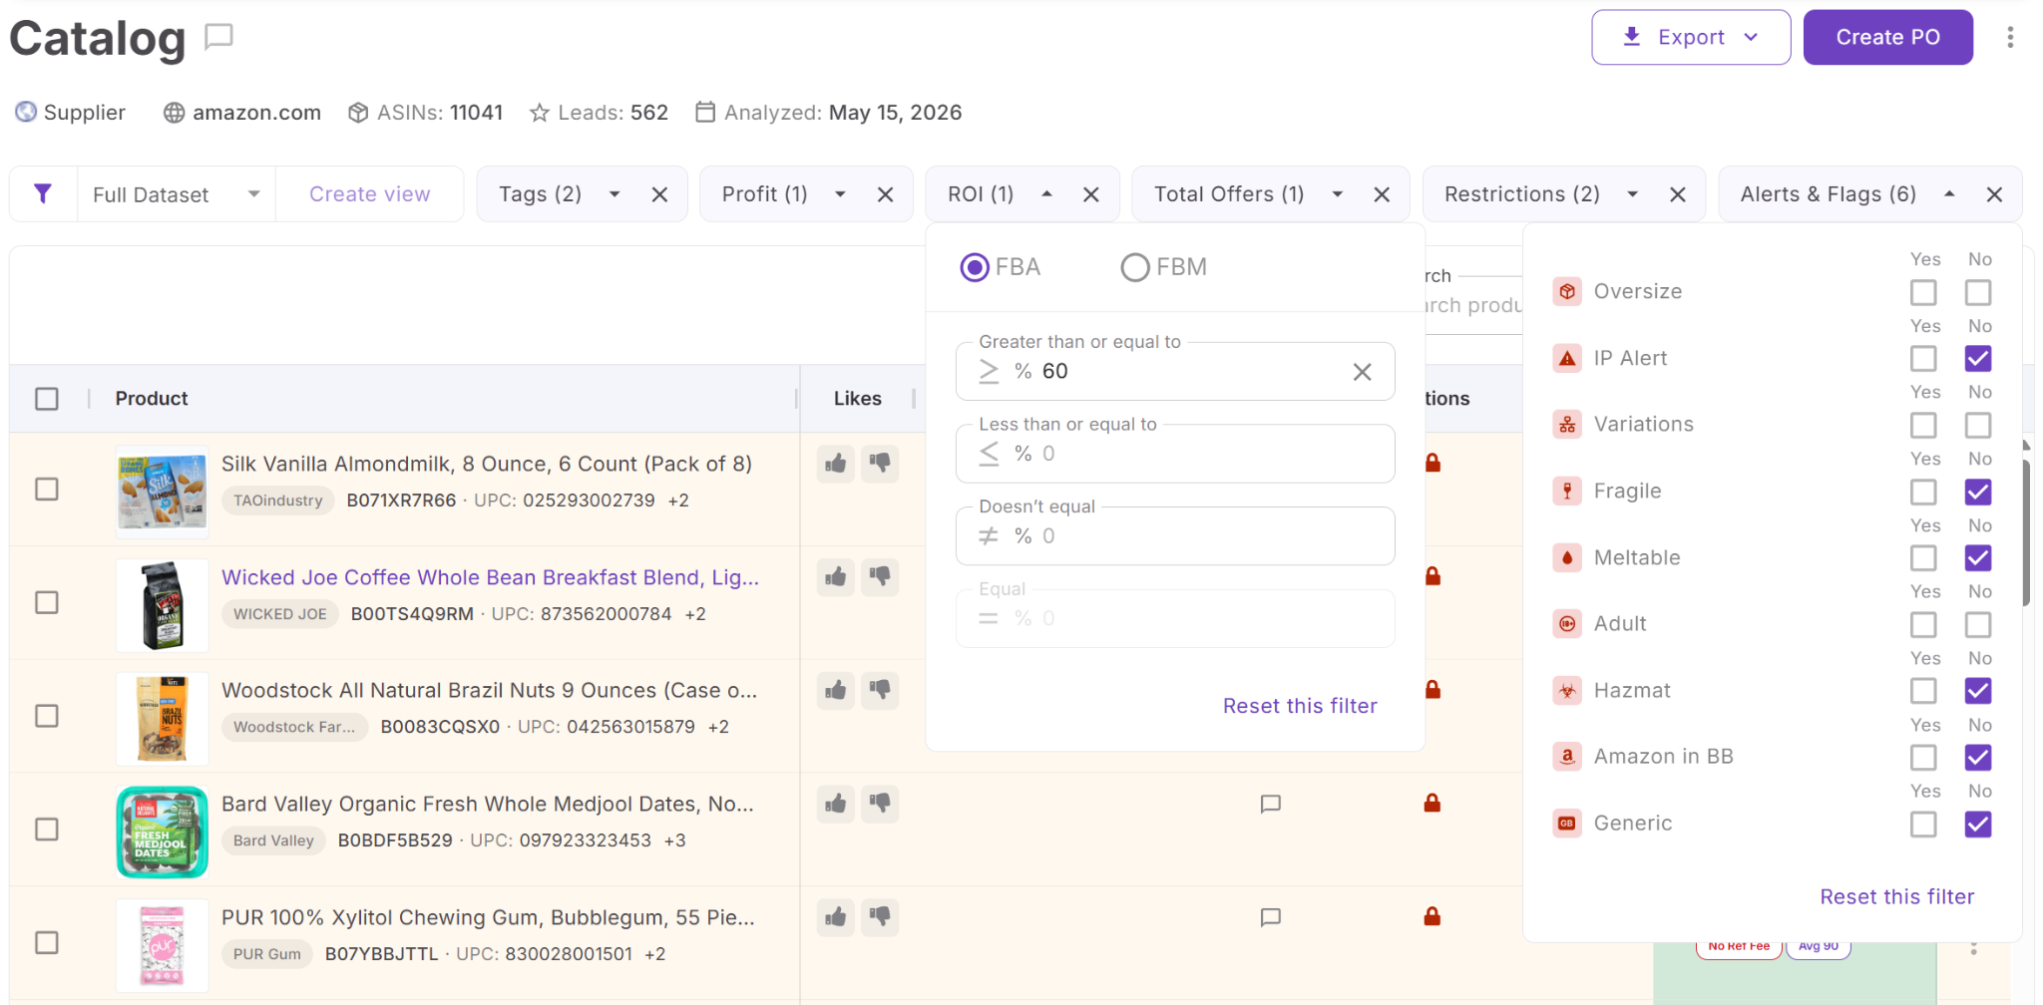2043x1005 pixels.
Task: Click the TAOindustry brand tag
Action: pyautogui.click(x=278, y=501)
